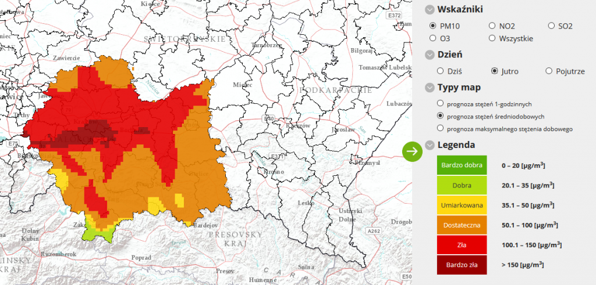Select the SO2 indicator radio button
This screenshot has width=596, height=285.
pyautogui.click(x=551, y=26)
